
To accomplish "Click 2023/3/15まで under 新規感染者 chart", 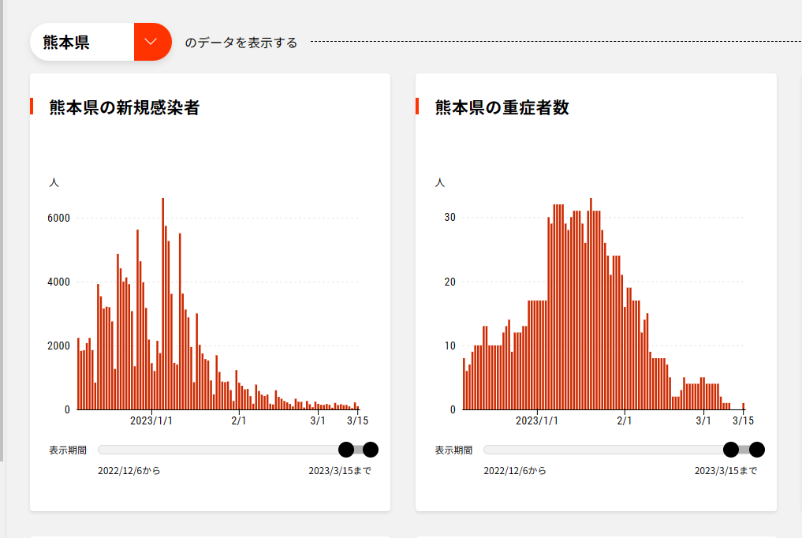I will [x=340, y=471].
